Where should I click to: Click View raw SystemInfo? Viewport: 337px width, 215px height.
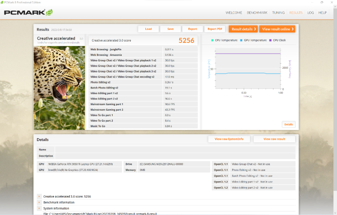click(x=229, y=139)
